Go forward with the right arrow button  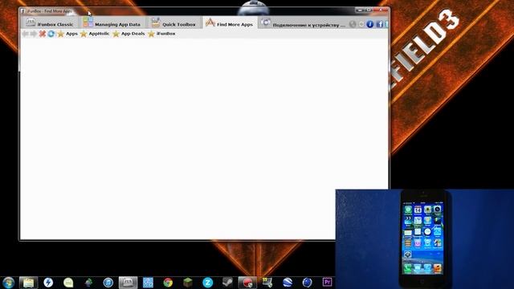click(x=34, y=34)
